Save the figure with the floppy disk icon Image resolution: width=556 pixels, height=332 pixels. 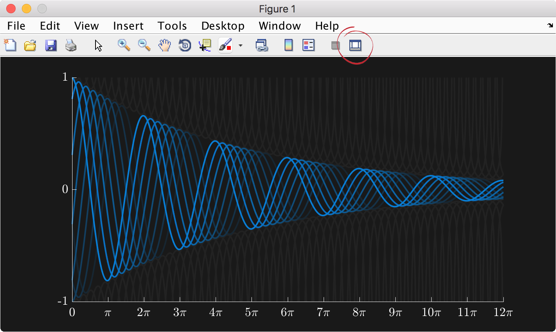click(x=51, y=46)
